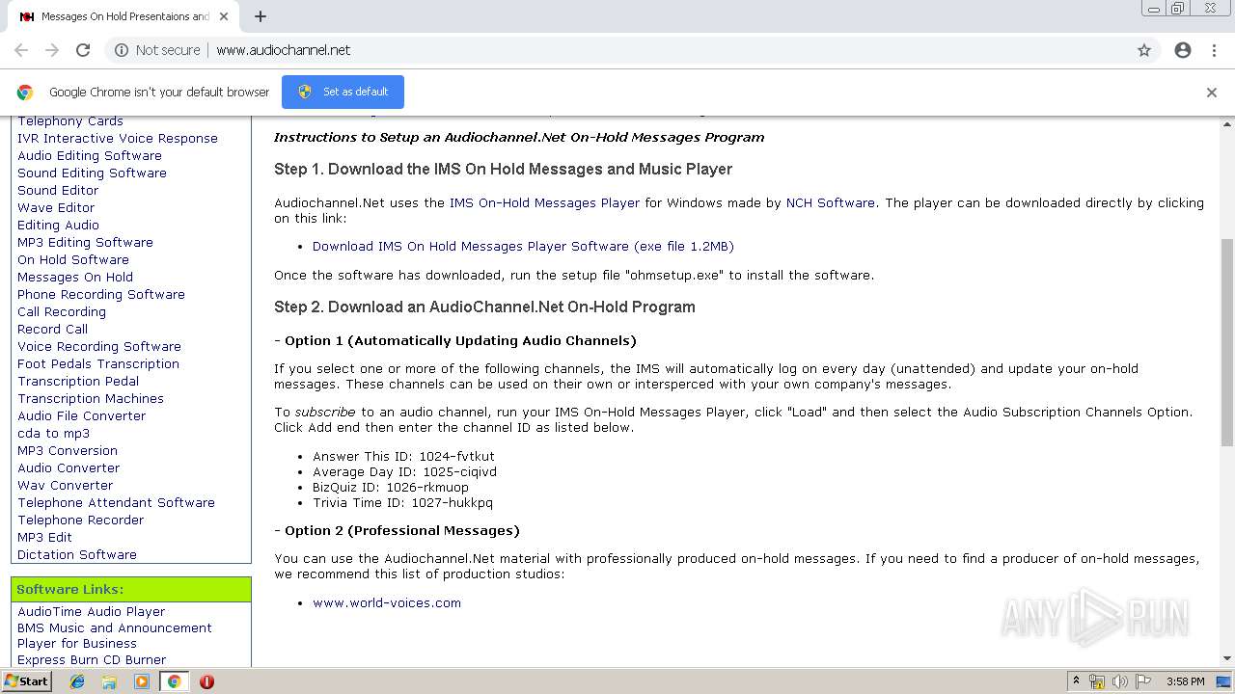This screenshot has width=1235, height=694.
Task: Open the Record Call sidebar link
Action: pos(52,329)
